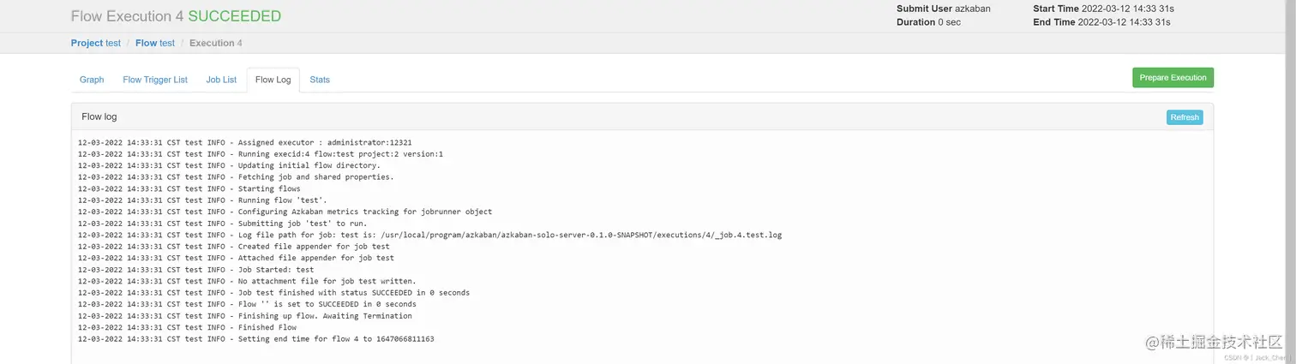This screenshot has height=364, width=1296.
Task: Click the Duration 0 sec text
Action: coord(928,22)
